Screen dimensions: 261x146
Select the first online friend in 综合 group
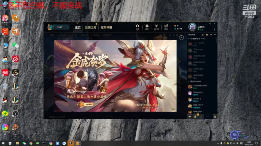coord(202,87)
